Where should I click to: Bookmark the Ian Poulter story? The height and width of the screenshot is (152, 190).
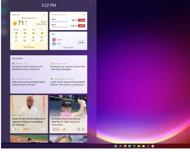point(78,129)
